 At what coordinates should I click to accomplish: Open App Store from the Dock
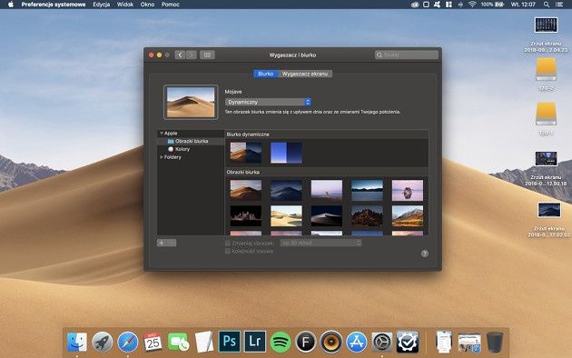coord(357,342)
